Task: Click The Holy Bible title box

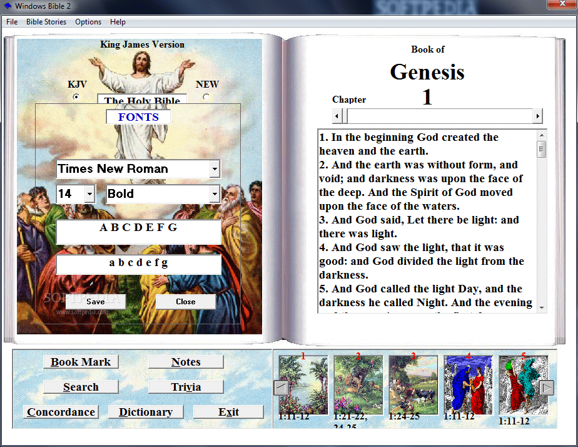Action: [x=142, y=99]
